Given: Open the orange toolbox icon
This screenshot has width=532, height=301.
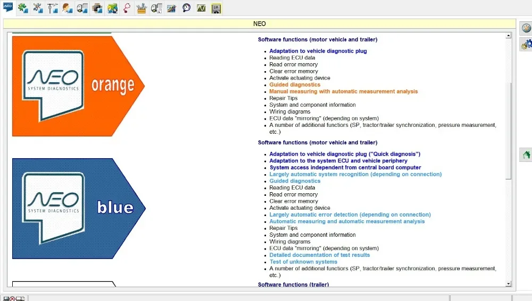Looking at the screenshot, I should click(142, 8).
